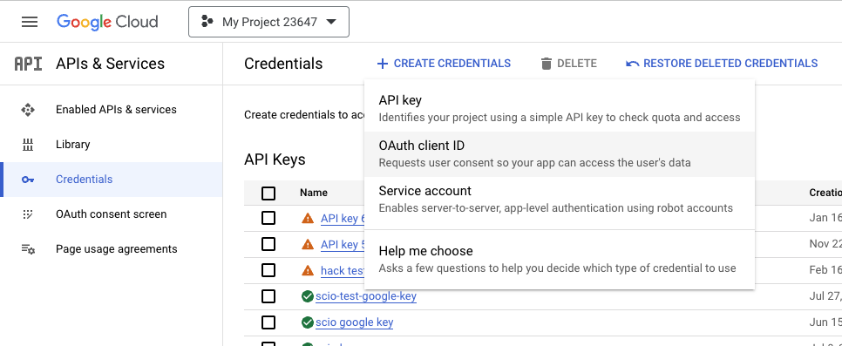Click the Enabled APIs & services diamond icon
Viewport: 842px width, 346px height.
click(x=28, y=110)
